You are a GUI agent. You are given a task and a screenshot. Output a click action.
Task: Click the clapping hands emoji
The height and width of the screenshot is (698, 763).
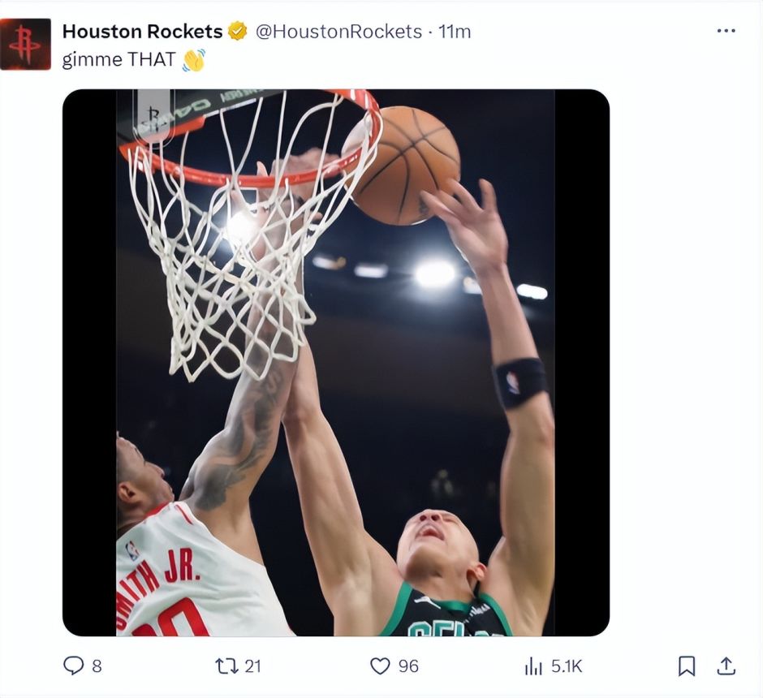[193, 59]
